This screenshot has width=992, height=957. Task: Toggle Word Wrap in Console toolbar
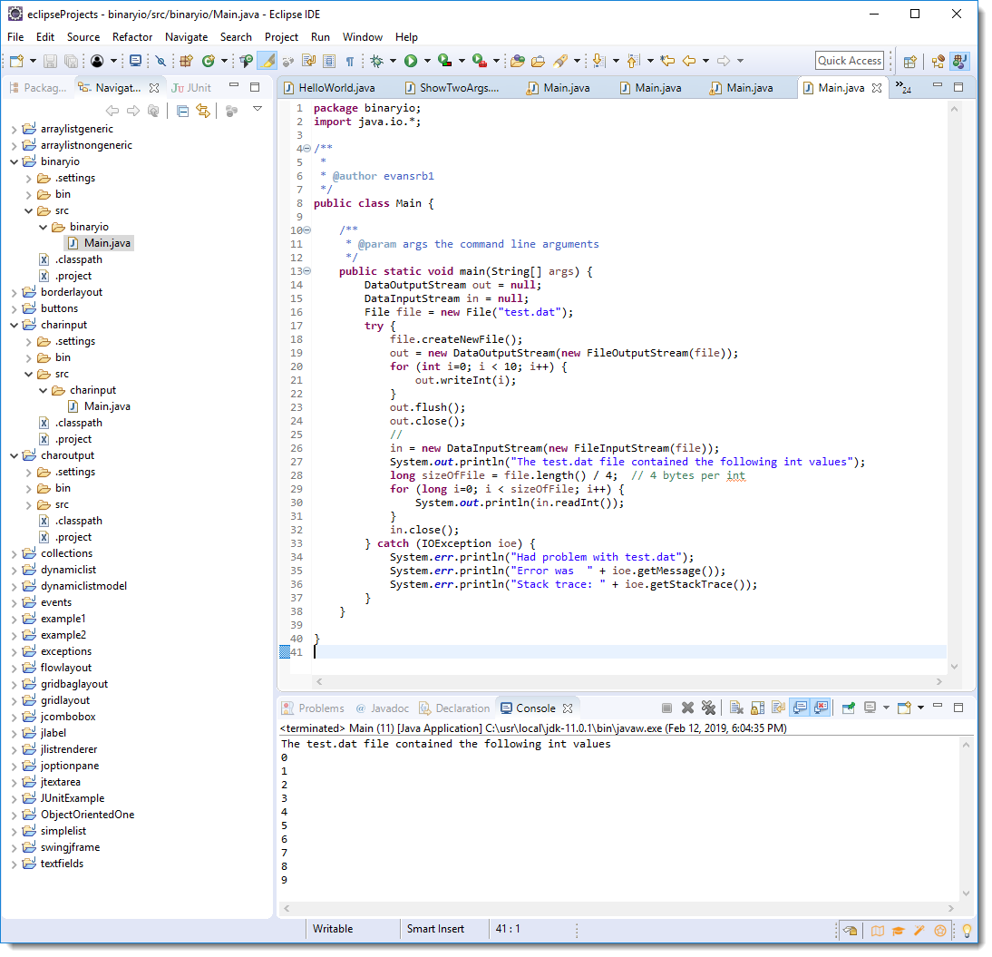point(779,708)
